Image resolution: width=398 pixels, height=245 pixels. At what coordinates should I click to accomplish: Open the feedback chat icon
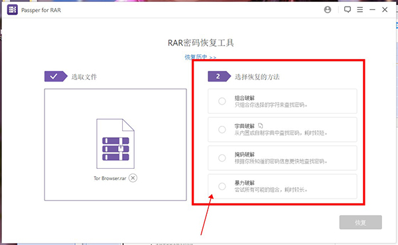(347, 10)
